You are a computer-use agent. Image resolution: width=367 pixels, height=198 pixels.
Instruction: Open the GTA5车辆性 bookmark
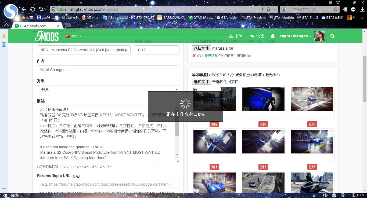pos(333,18)
